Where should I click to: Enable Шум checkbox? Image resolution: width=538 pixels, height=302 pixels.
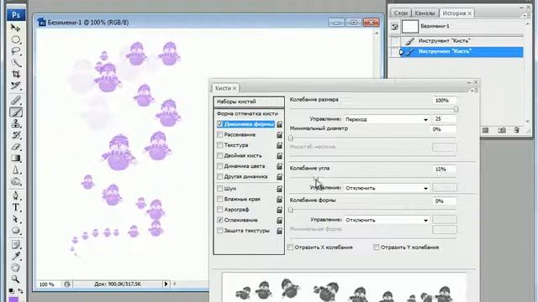[x=220, y=188]
